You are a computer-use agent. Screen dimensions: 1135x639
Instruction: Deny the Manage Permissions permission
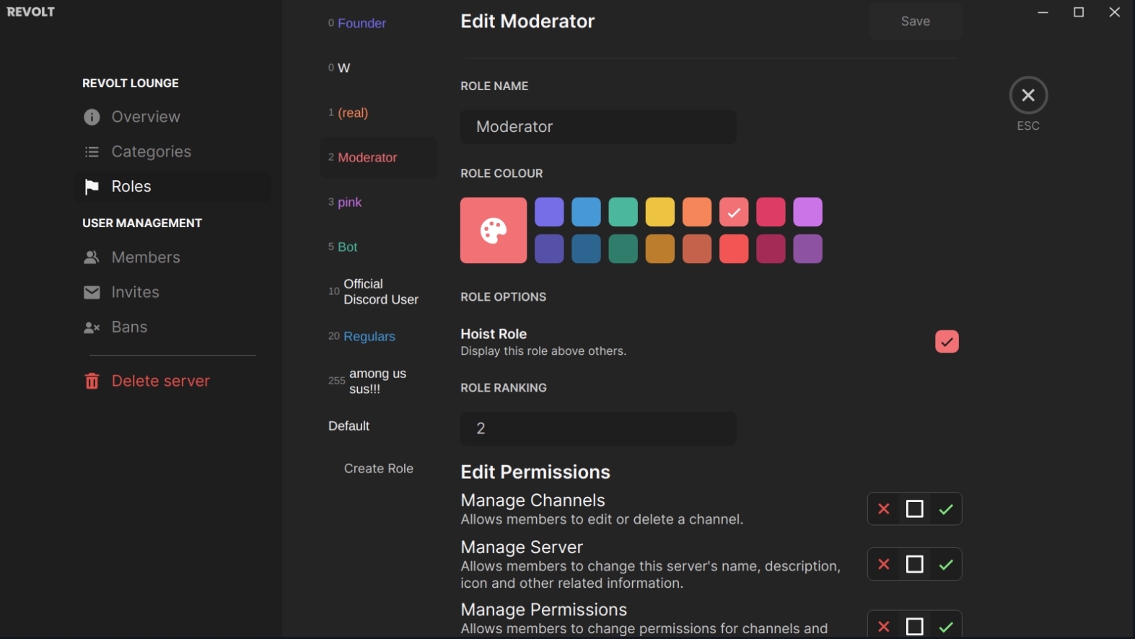click(x=883, y=627)
